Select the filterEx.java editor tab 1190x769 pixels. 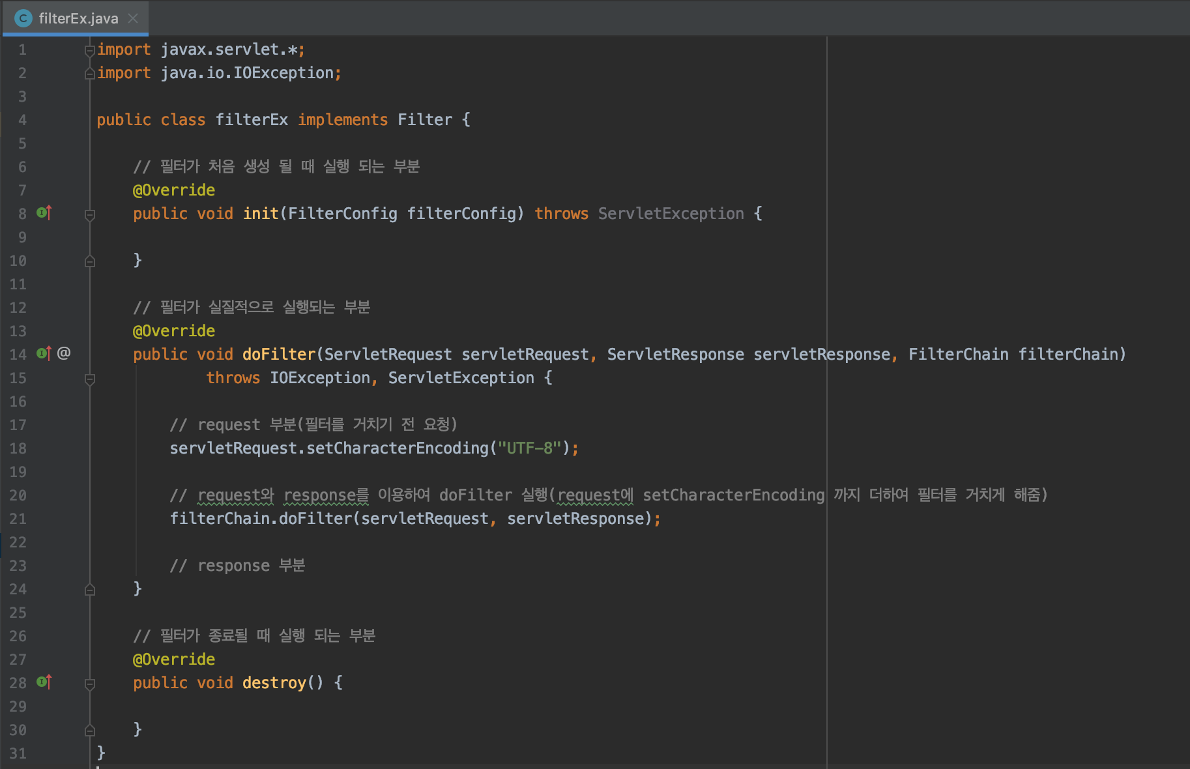pos(76,18)
